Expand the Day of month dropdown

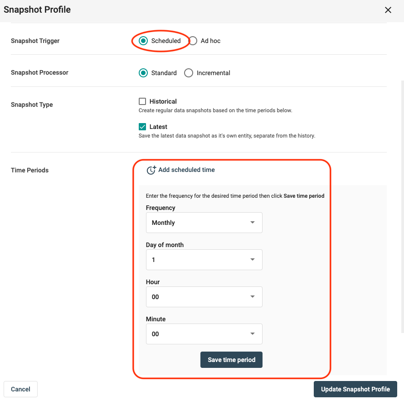tap(204, 260)
